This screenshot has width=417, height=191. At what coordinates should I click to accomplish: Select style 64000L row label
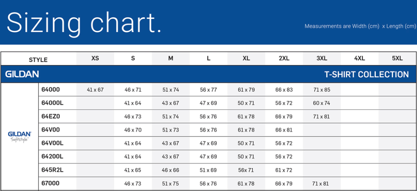coord(52,103)
